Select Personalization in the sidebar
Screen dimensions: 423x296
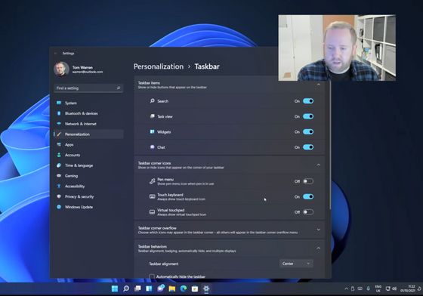[x=89, y=134]
